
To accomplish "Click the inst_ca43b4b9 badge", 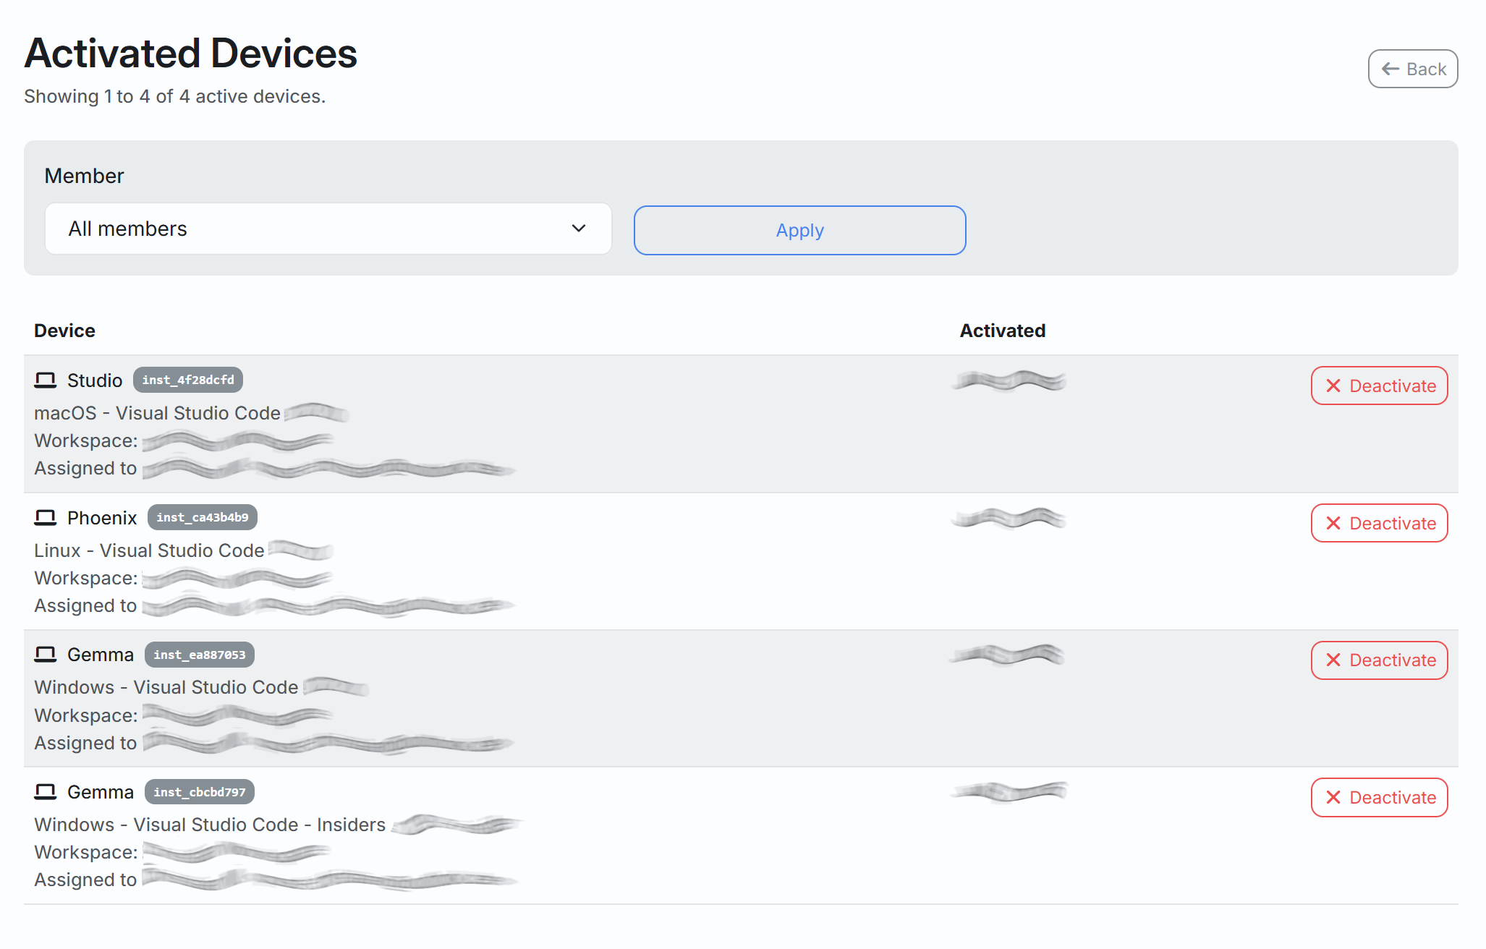I will pyautogui.click(x=203, y=517).
